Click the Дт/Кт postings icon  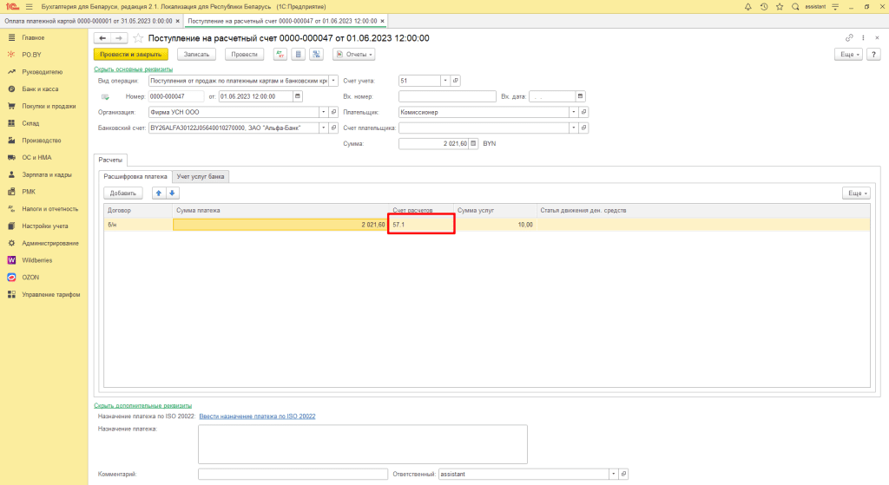[280, 54]
